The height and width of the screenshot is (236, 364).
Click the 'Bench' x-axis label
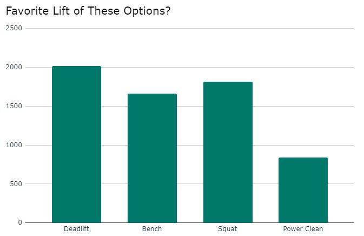(152, 229)
